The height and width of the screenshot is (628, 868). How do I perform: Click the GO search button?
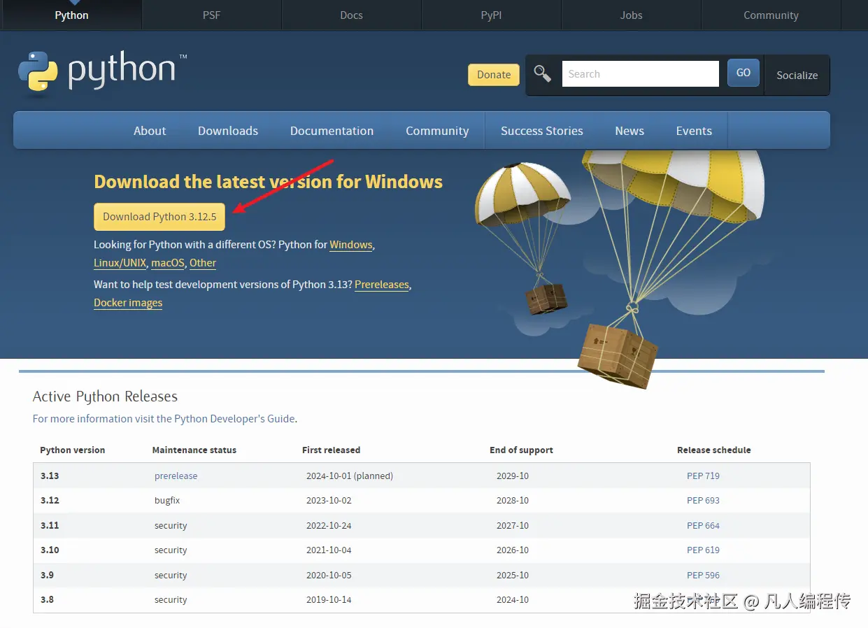(x=744, y=73)
